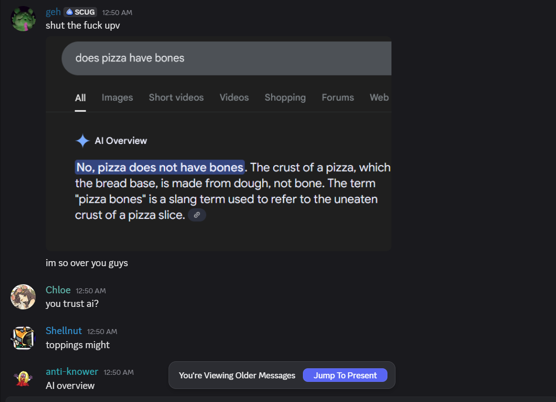Image resolution: width=556 pixels, height=402 pixels.
Task: Click the link chip after 'pizza slice.'
Action: click(197, 215)
